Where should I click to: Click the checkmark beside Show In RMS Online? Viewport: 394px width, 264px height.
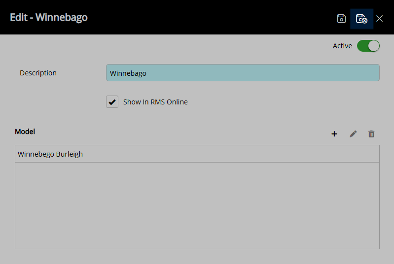[112, 102]
